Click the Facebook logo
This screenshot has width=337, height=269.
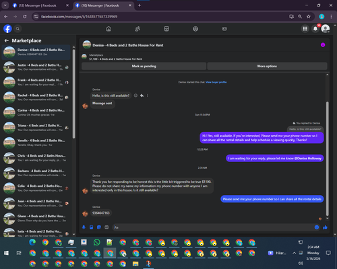pos(7,29)
